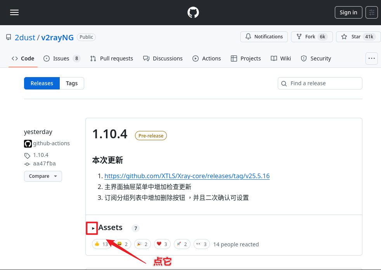This screenshot has width=381, height=270.
Task: Open the hamburger navigation menu
Action: click(x=14, y=12)
